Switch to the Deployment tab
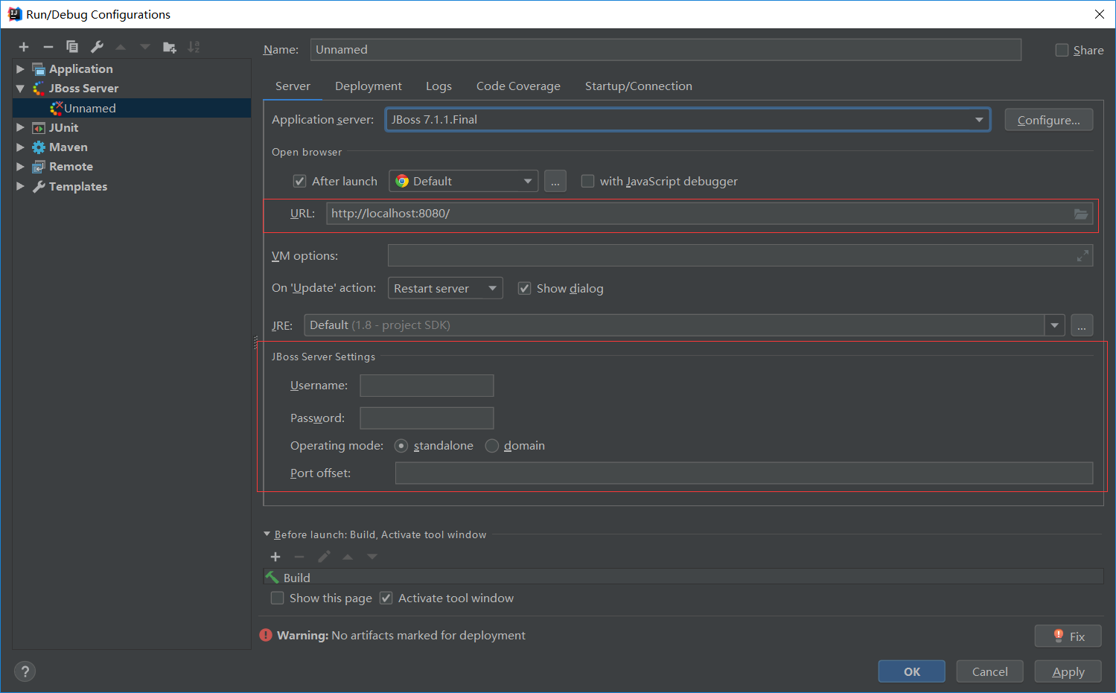 [x=368, y=86]
